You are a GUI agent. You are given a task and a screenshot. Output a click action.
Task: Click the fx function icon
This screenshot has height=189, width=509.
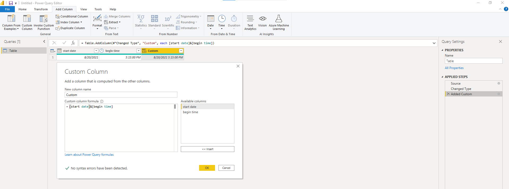coord(73,43)
